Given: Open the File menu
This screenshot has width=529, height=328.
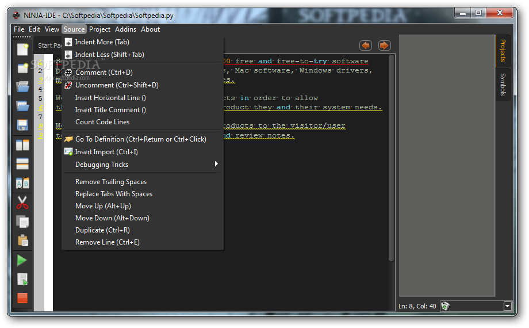Looking at the screenshot, I should click(x=19, y=29).
